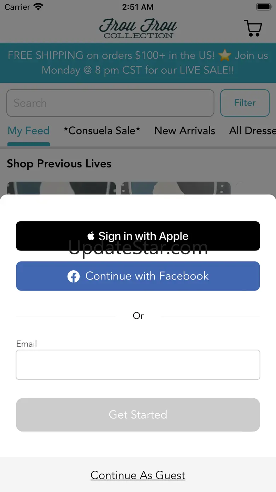Select the *Consuela Sale* tab

102,131
